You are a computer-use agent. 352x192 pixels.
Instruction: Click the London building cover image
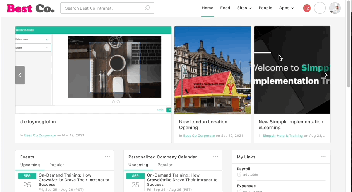pyautogui.click(x=213, y=70)
